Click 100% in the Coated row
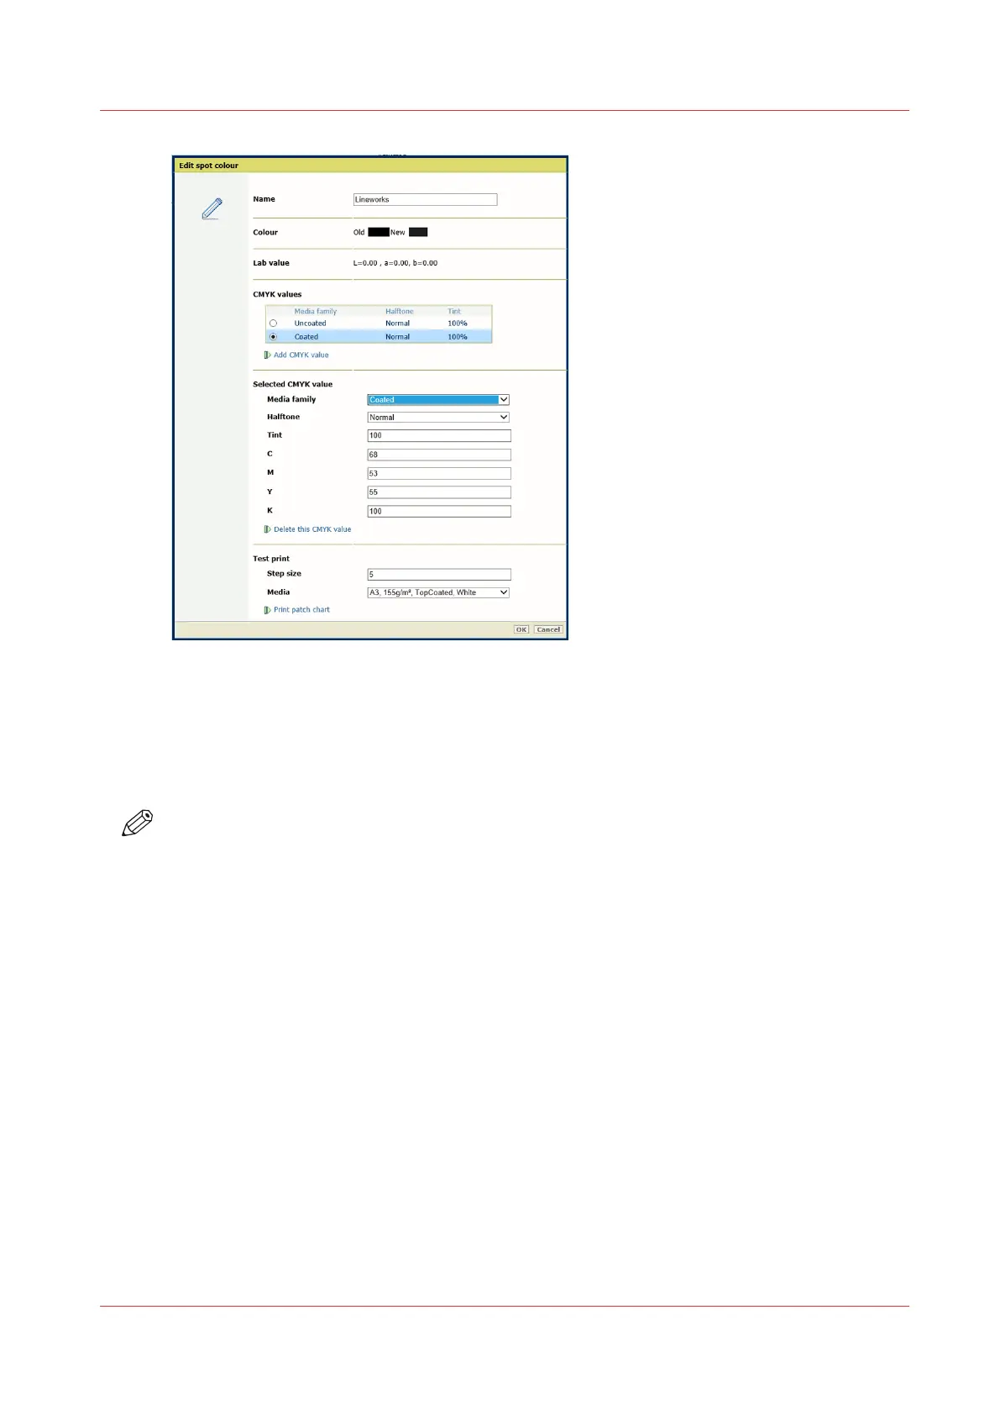This screenshot has width=1000, height=1415. click(458, 337)
